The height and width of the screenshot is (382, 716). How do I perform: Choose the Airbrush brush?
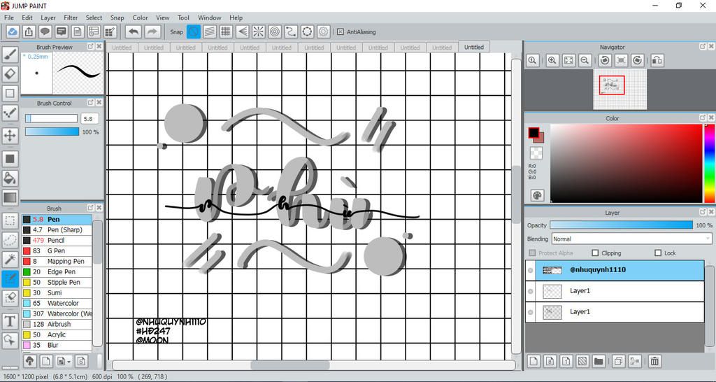click(57, 324)
